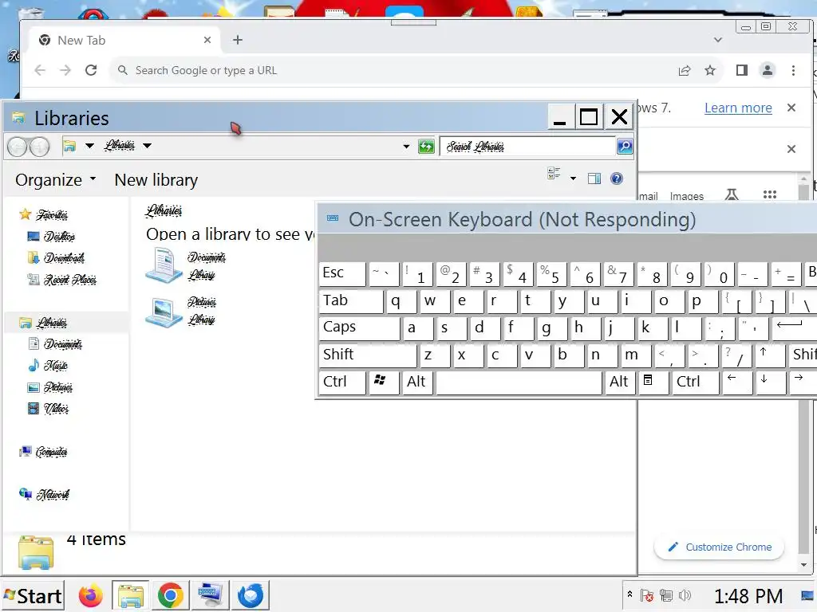Viewport: 817px width, 612px height.
Task: Share this page icon in Chrome
Action: (x=685, y=70)
